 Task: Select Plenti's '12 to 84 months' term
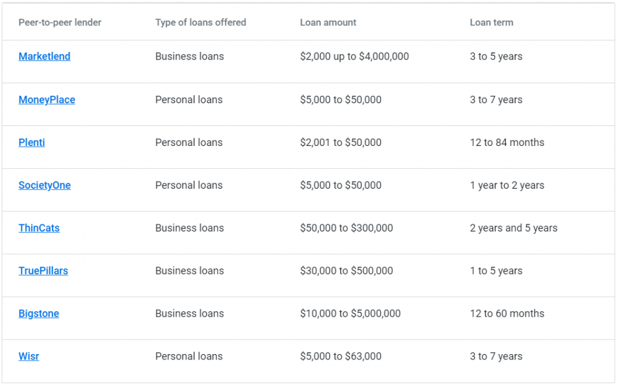pos(507,143)
